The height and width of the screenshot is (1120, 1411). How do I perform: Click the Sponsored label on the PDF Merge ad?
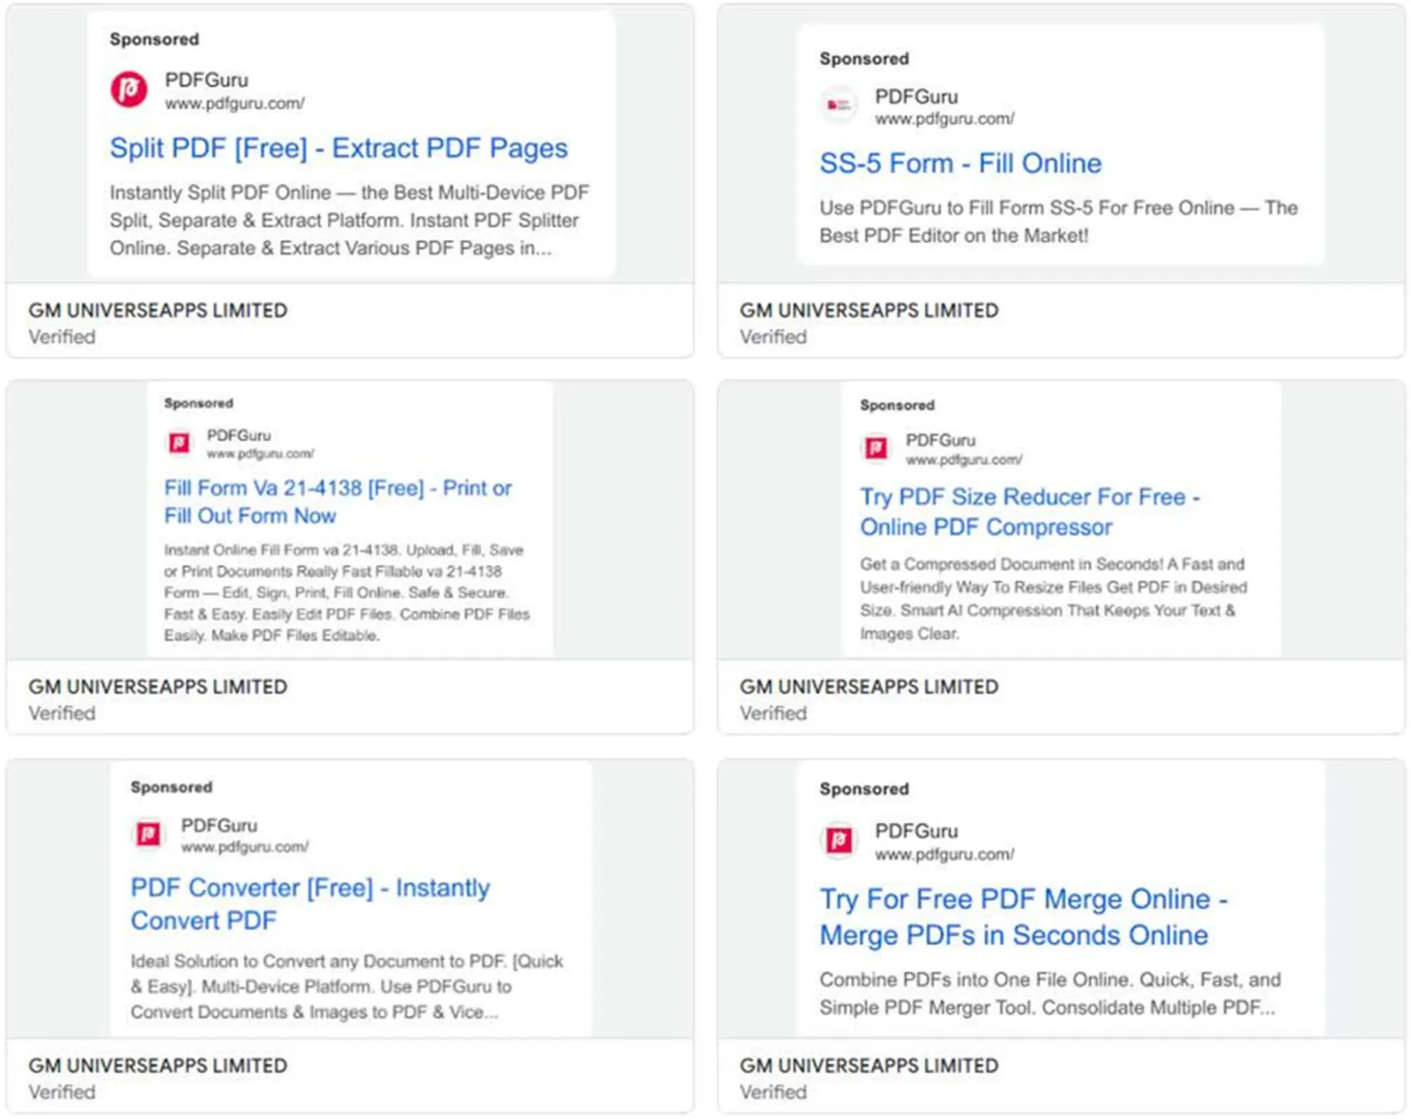(864, 789)
